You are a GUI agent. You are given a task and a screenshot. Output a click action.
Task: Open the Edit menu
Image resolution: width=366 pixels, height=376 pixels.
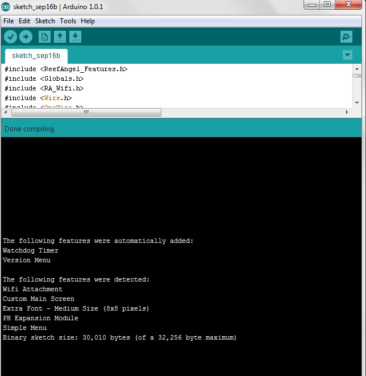[x=24, y=21]
